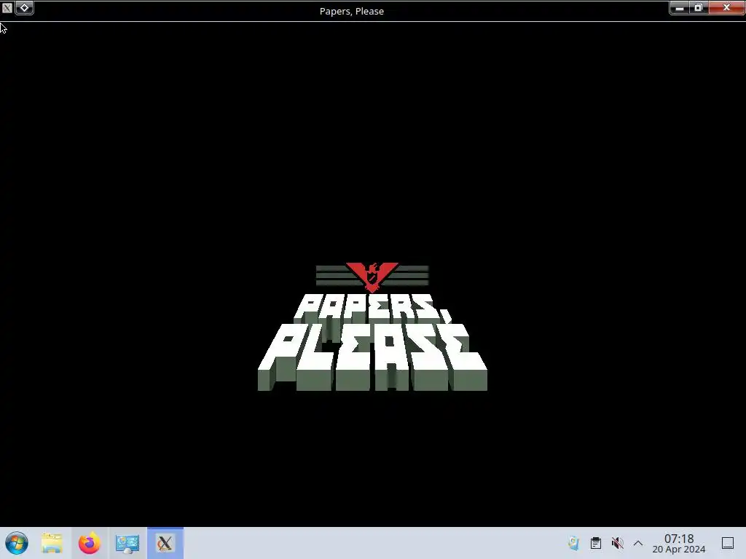Minimize the Papers, Please window

680,7
